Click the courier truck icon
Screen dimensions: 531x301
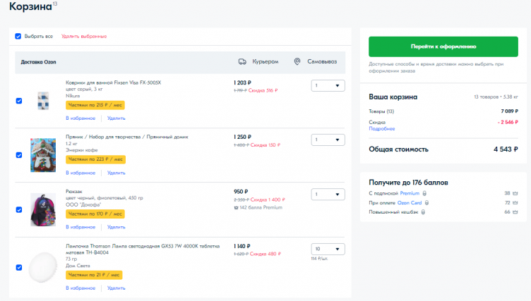(242, 62)
